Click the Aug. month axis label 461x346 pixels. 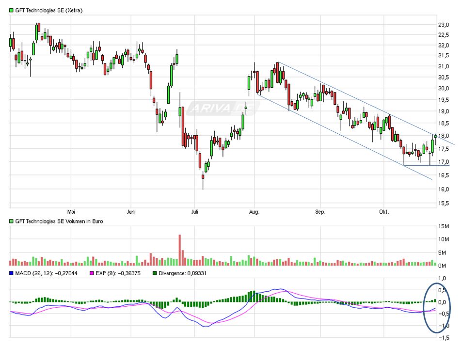coord(254,212)
